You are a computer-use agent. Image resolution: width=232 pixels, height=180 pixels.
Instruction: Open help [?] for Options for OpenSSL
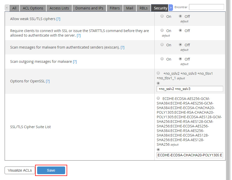coord(48,81)
